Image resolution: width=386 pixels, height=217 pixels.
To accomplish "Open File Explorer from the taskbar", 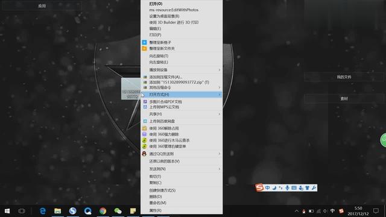I will 58,211.
